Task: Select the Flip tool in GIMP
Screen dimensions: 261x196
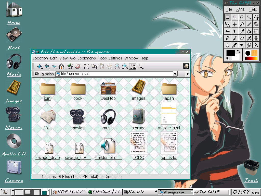Action: pyautogui.click(x=227, y=31)
